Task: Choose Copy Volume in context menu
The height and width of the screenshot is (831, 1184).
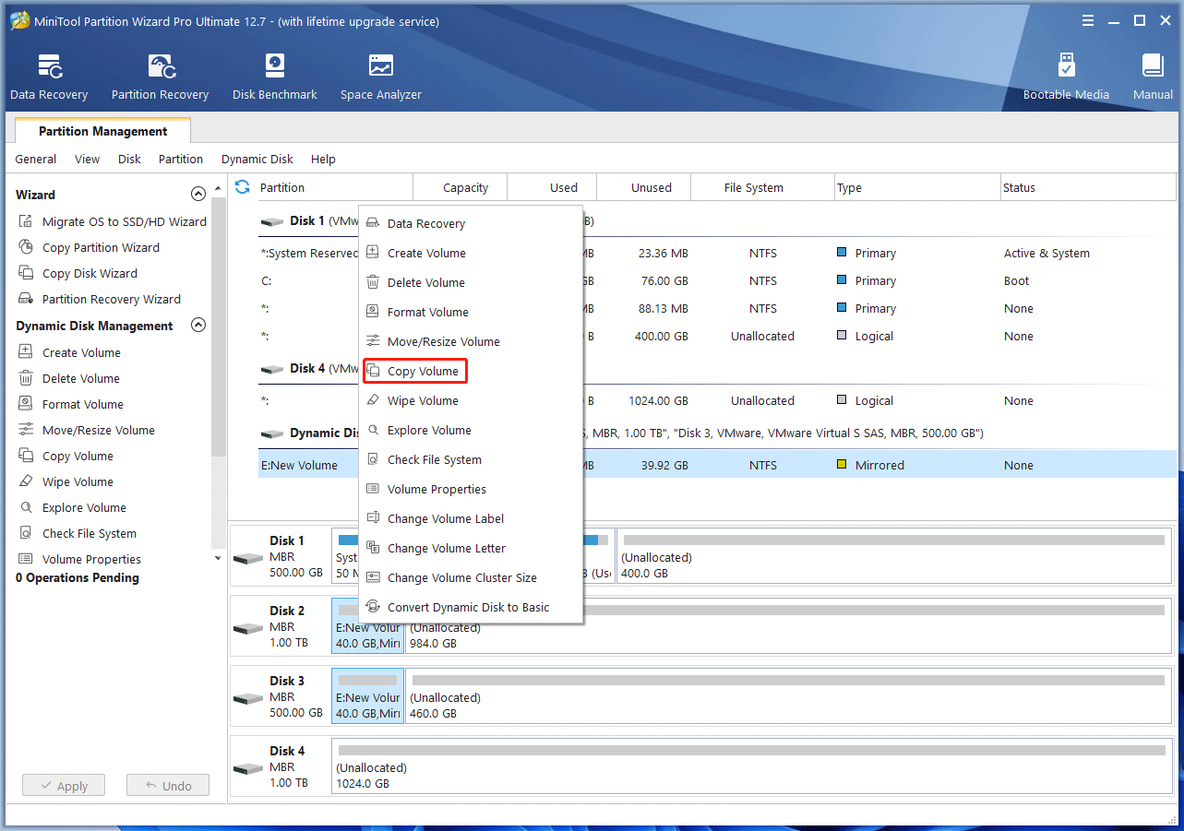Action: coord(471,371)
